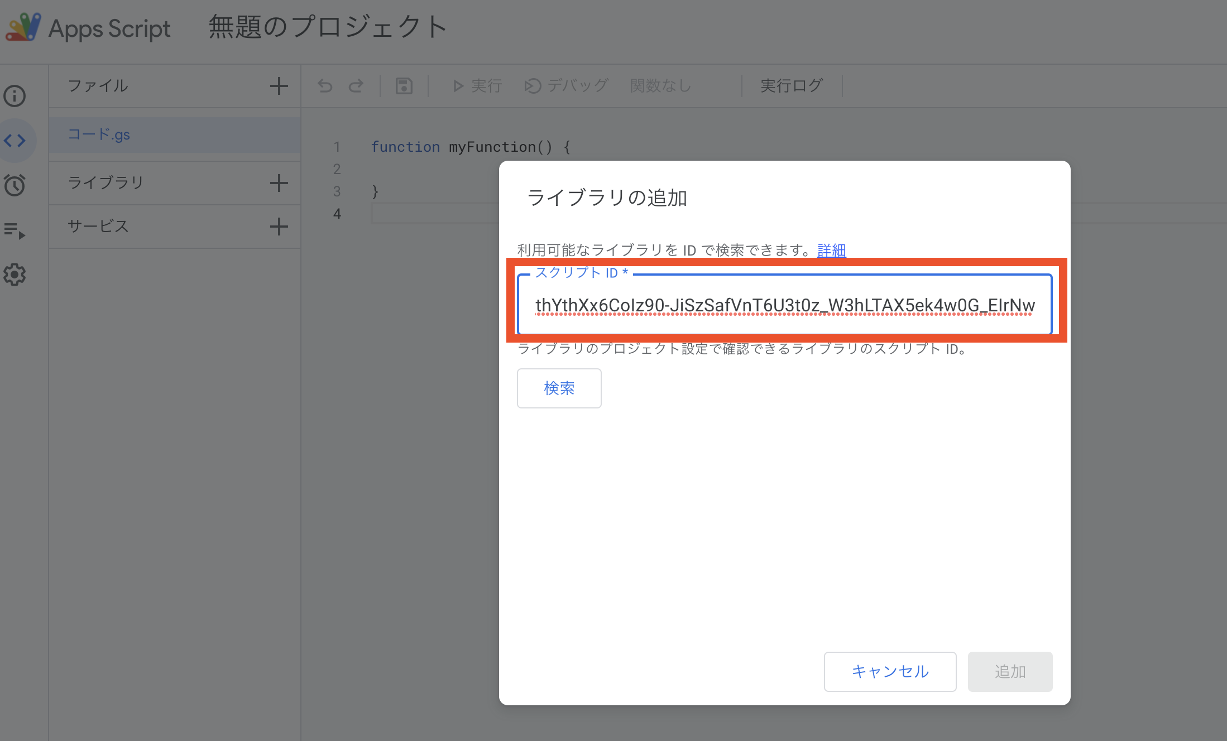Open the Overview panel in the sidebar
The height and width of the screenshot is (741, 1227).
click(x=15, y=95)
